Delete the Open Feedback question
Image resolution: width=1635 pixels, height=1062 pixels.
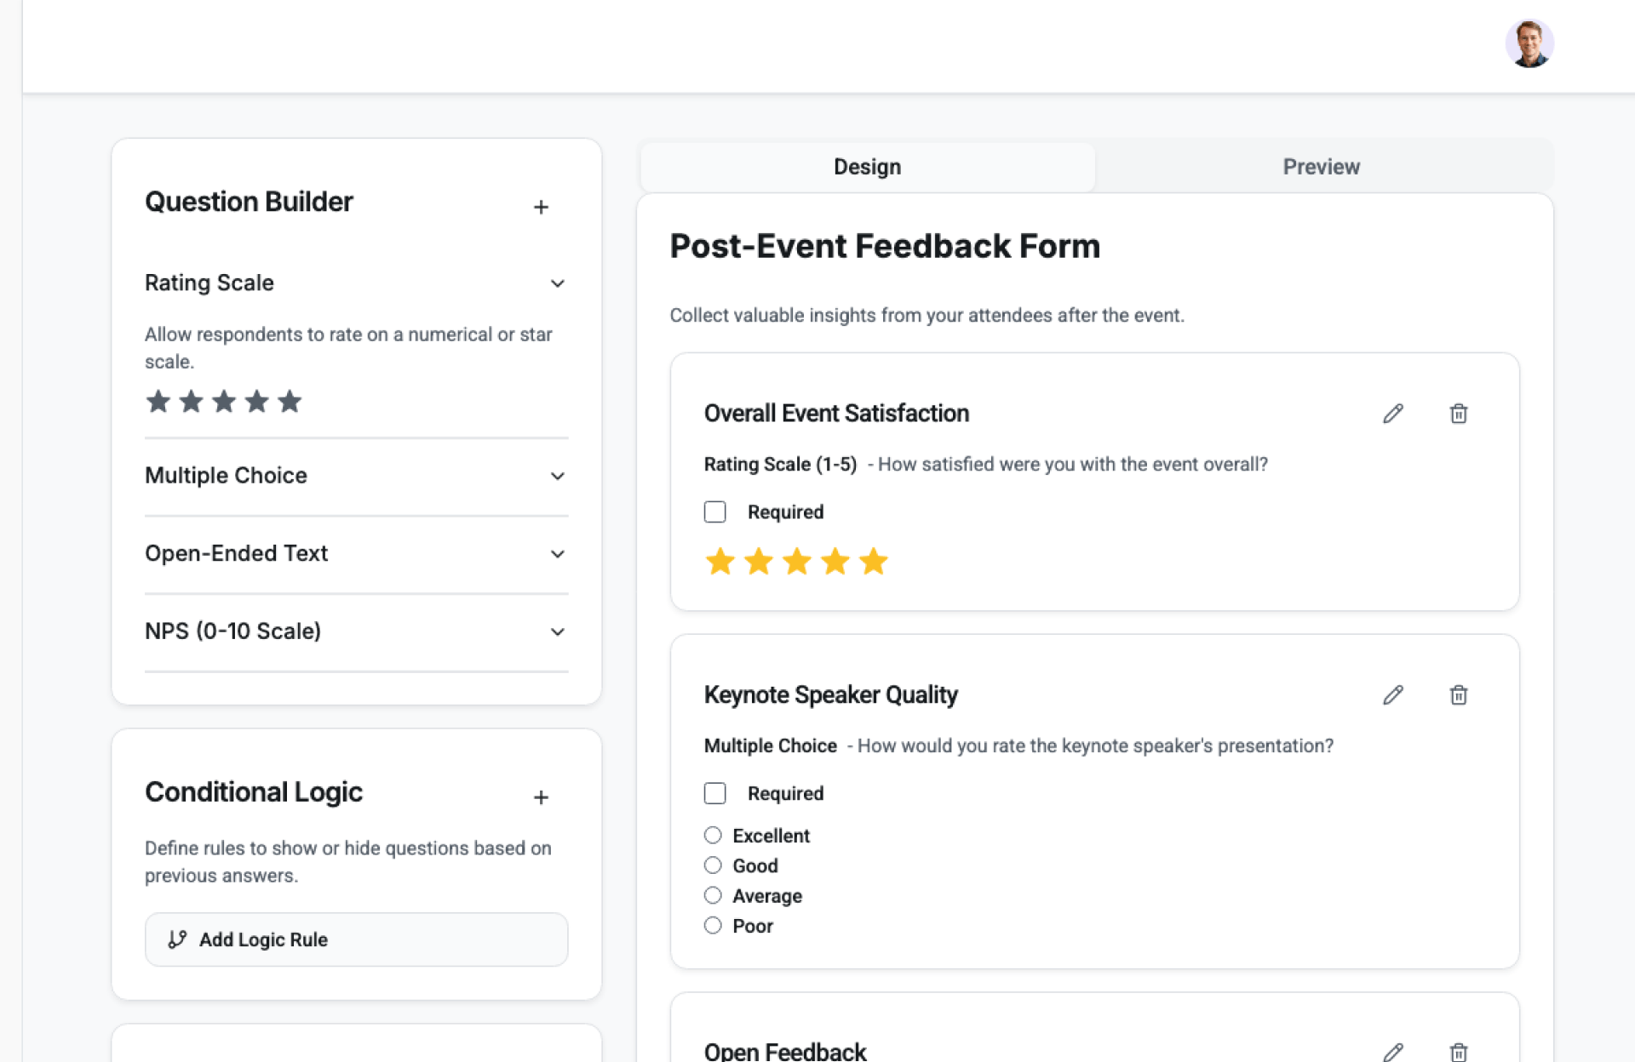click(1459, 1052)
